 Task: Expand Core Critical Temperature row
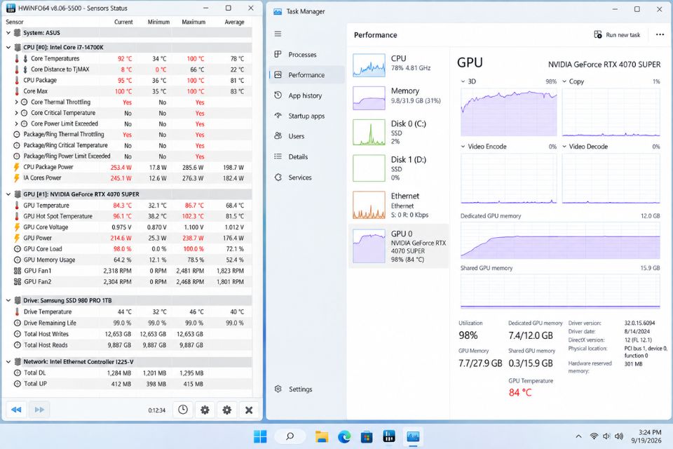point(17,113)
